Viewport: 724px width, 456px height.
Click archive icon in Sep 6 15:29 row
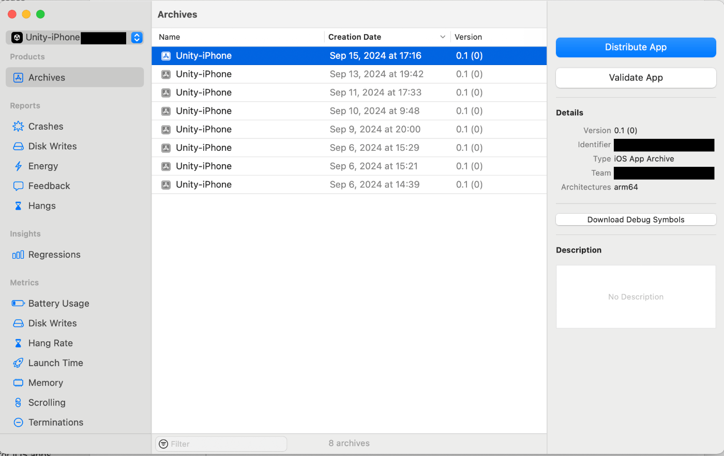pyautogui.click(x=166, y=148)
